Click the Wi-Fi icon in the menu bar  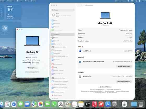(x=128, y=1)
